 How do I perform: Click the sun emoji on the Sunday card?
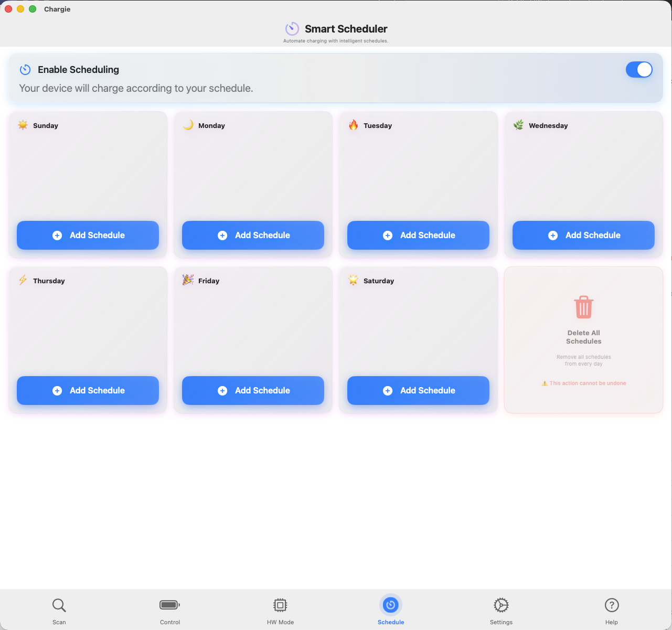click(22, 125)
